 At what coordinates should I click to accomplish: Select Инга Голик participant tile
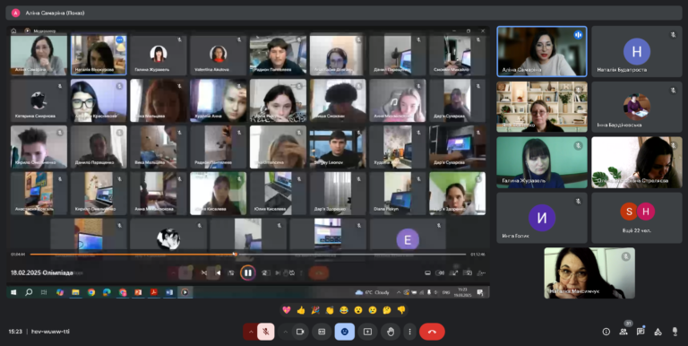point(542,218)
